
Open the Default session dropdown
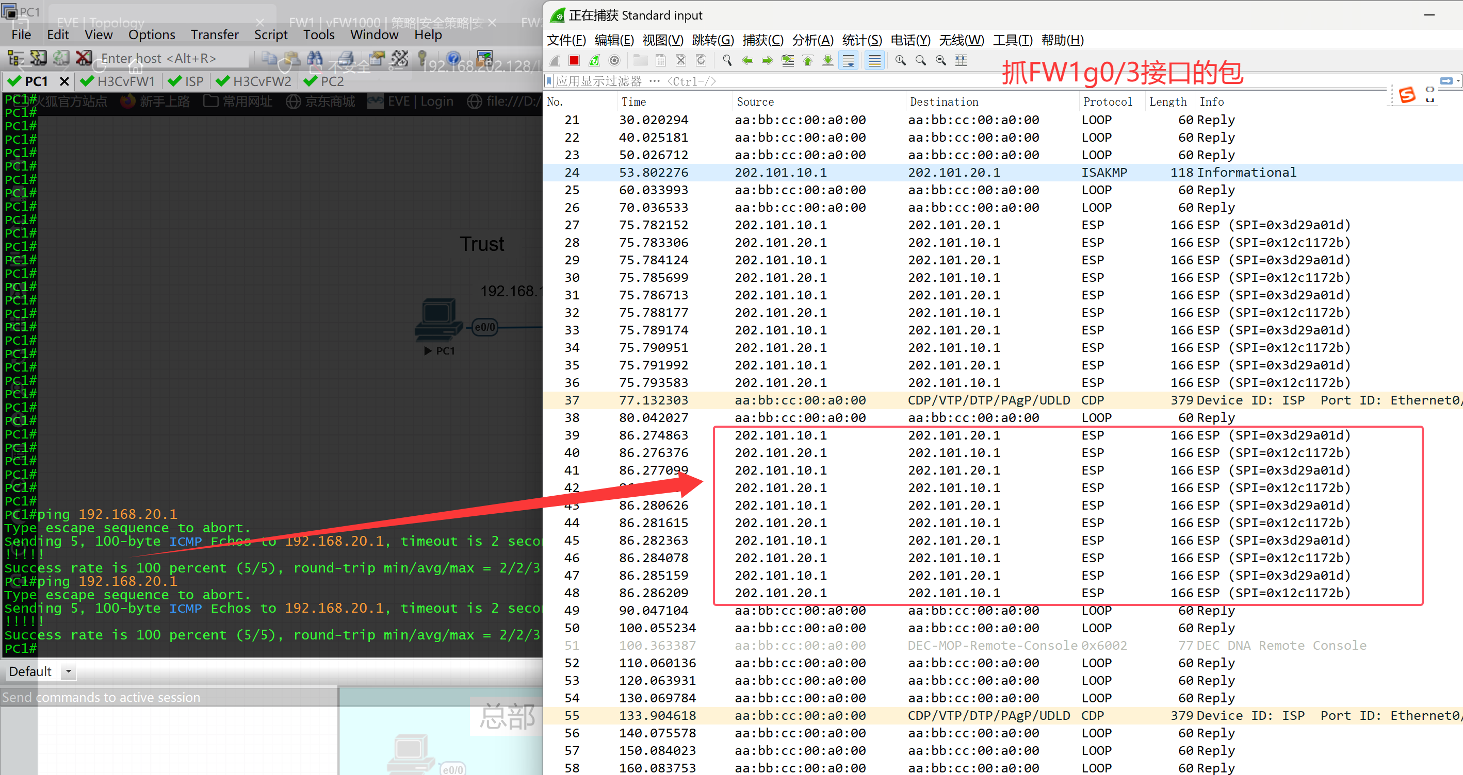coord(68,671)
